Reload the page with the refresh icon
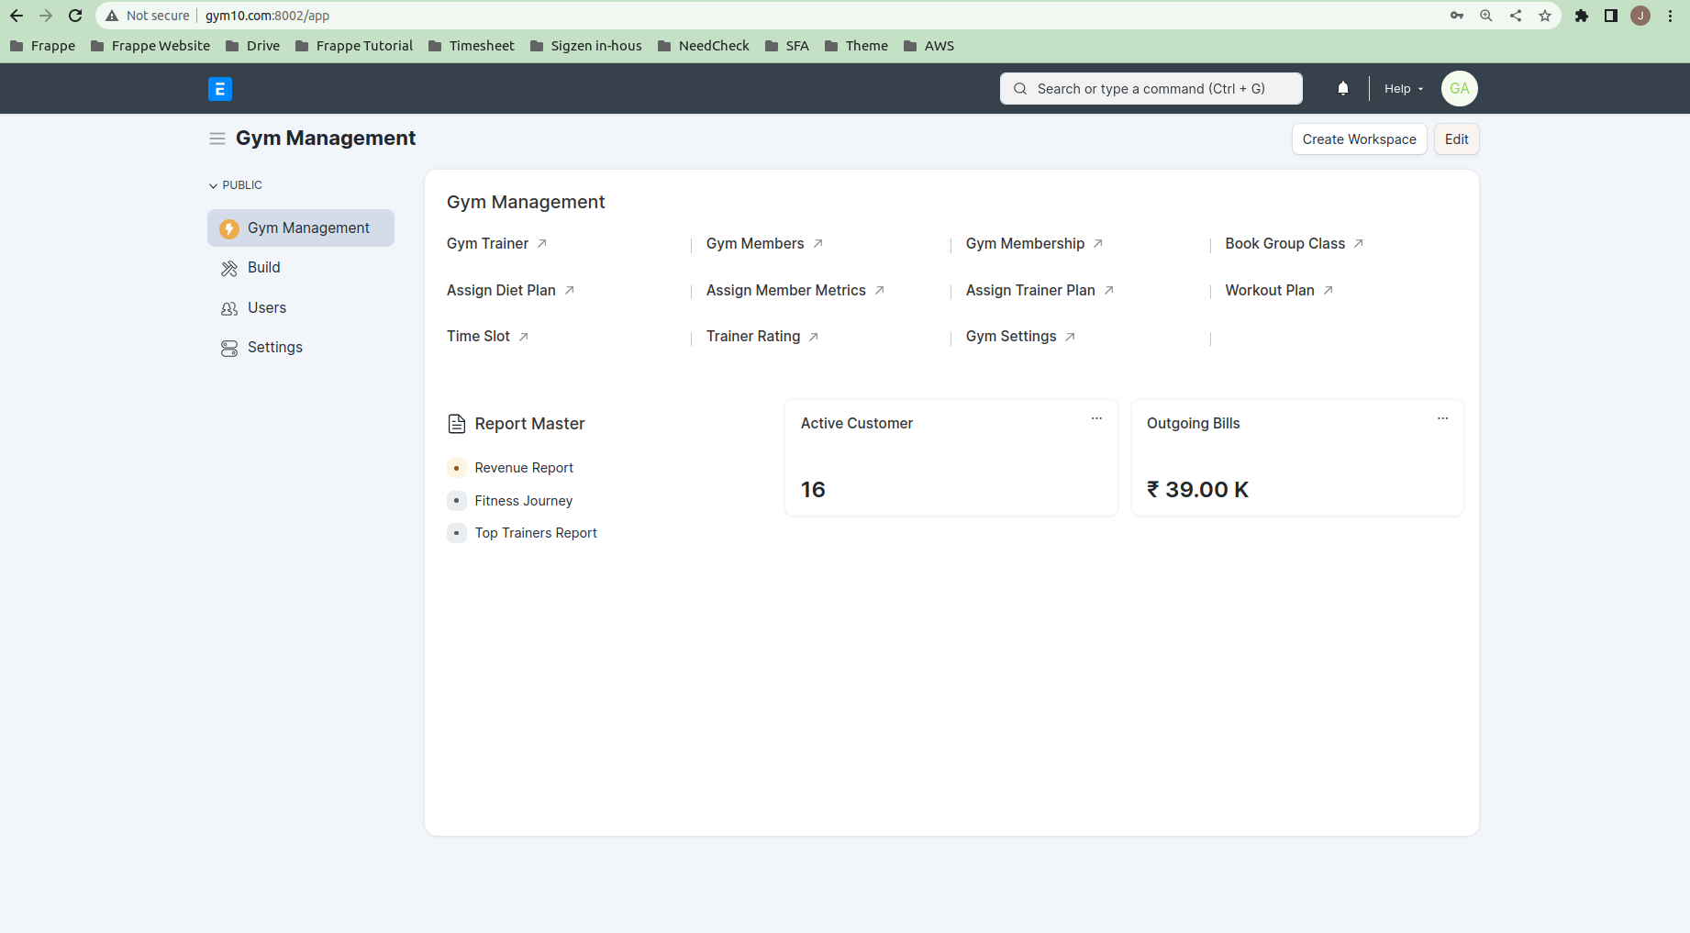 75,16
